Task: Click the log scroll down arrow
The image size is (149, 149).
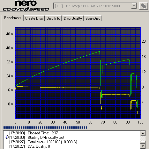Action: point(143,146)
